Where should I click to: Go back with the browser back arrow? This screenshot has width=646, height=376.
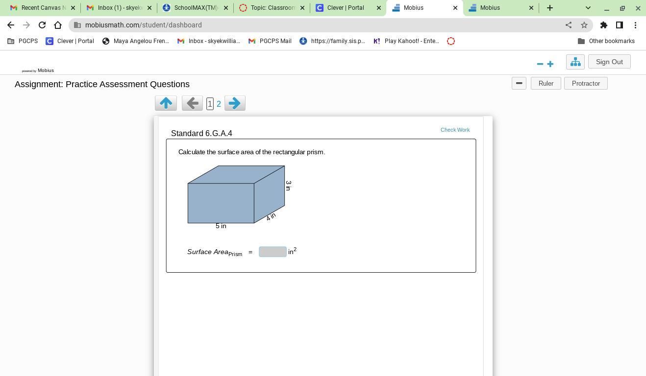[11, 25]
